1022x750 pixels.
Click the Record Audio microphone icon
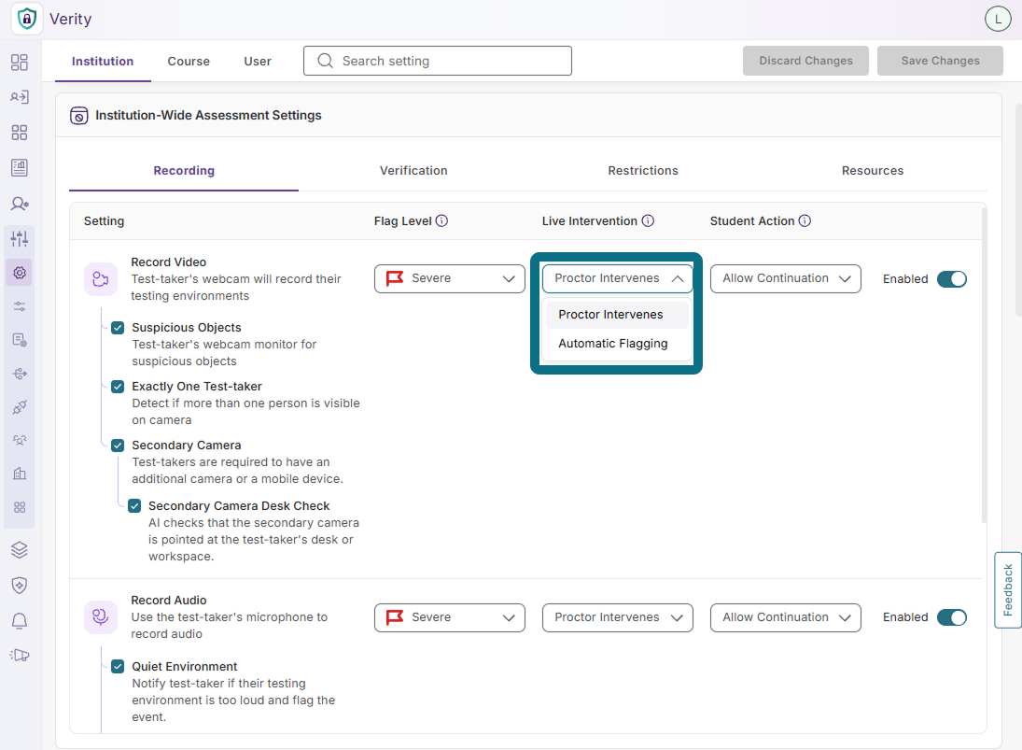point(101,617)
